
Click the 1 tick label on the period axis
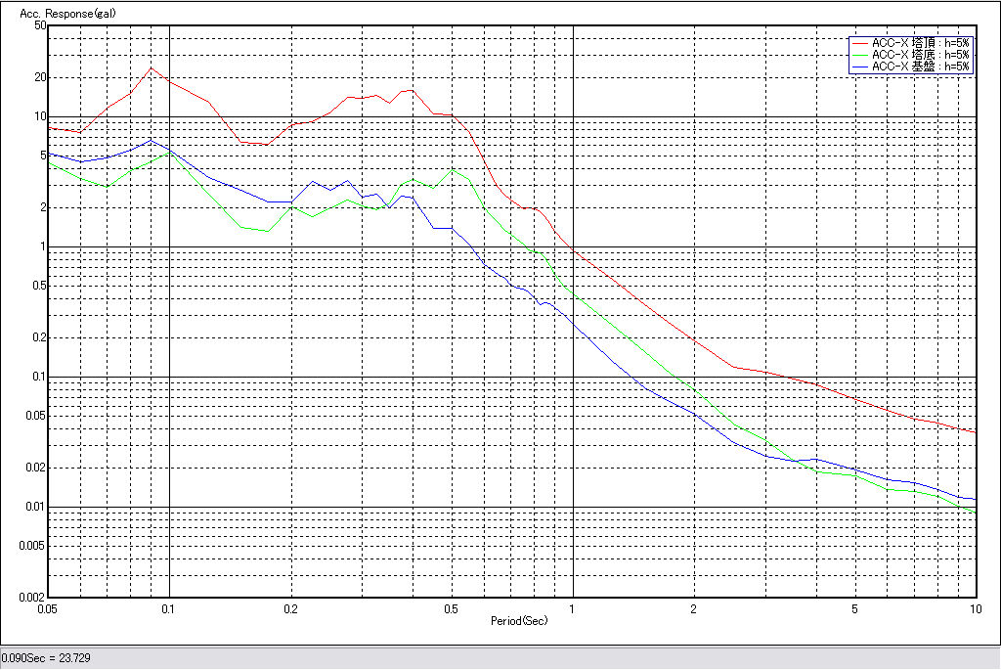[x=573, y=608]
